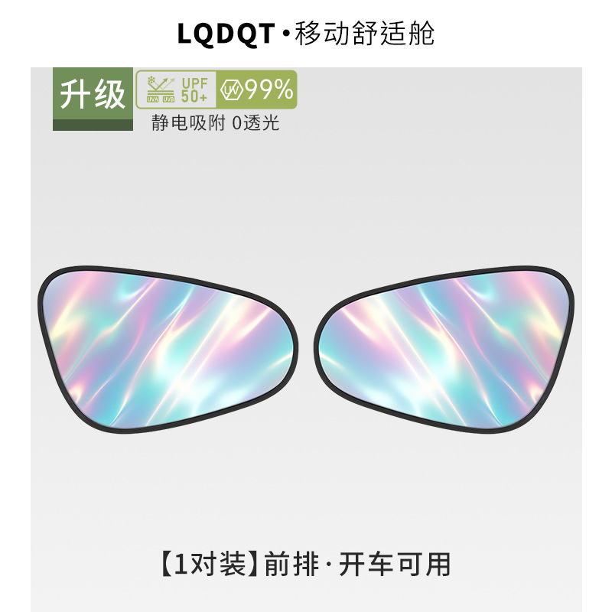Click the LQDQT brand name
612x612 pixels.
(x=226, y=34)
